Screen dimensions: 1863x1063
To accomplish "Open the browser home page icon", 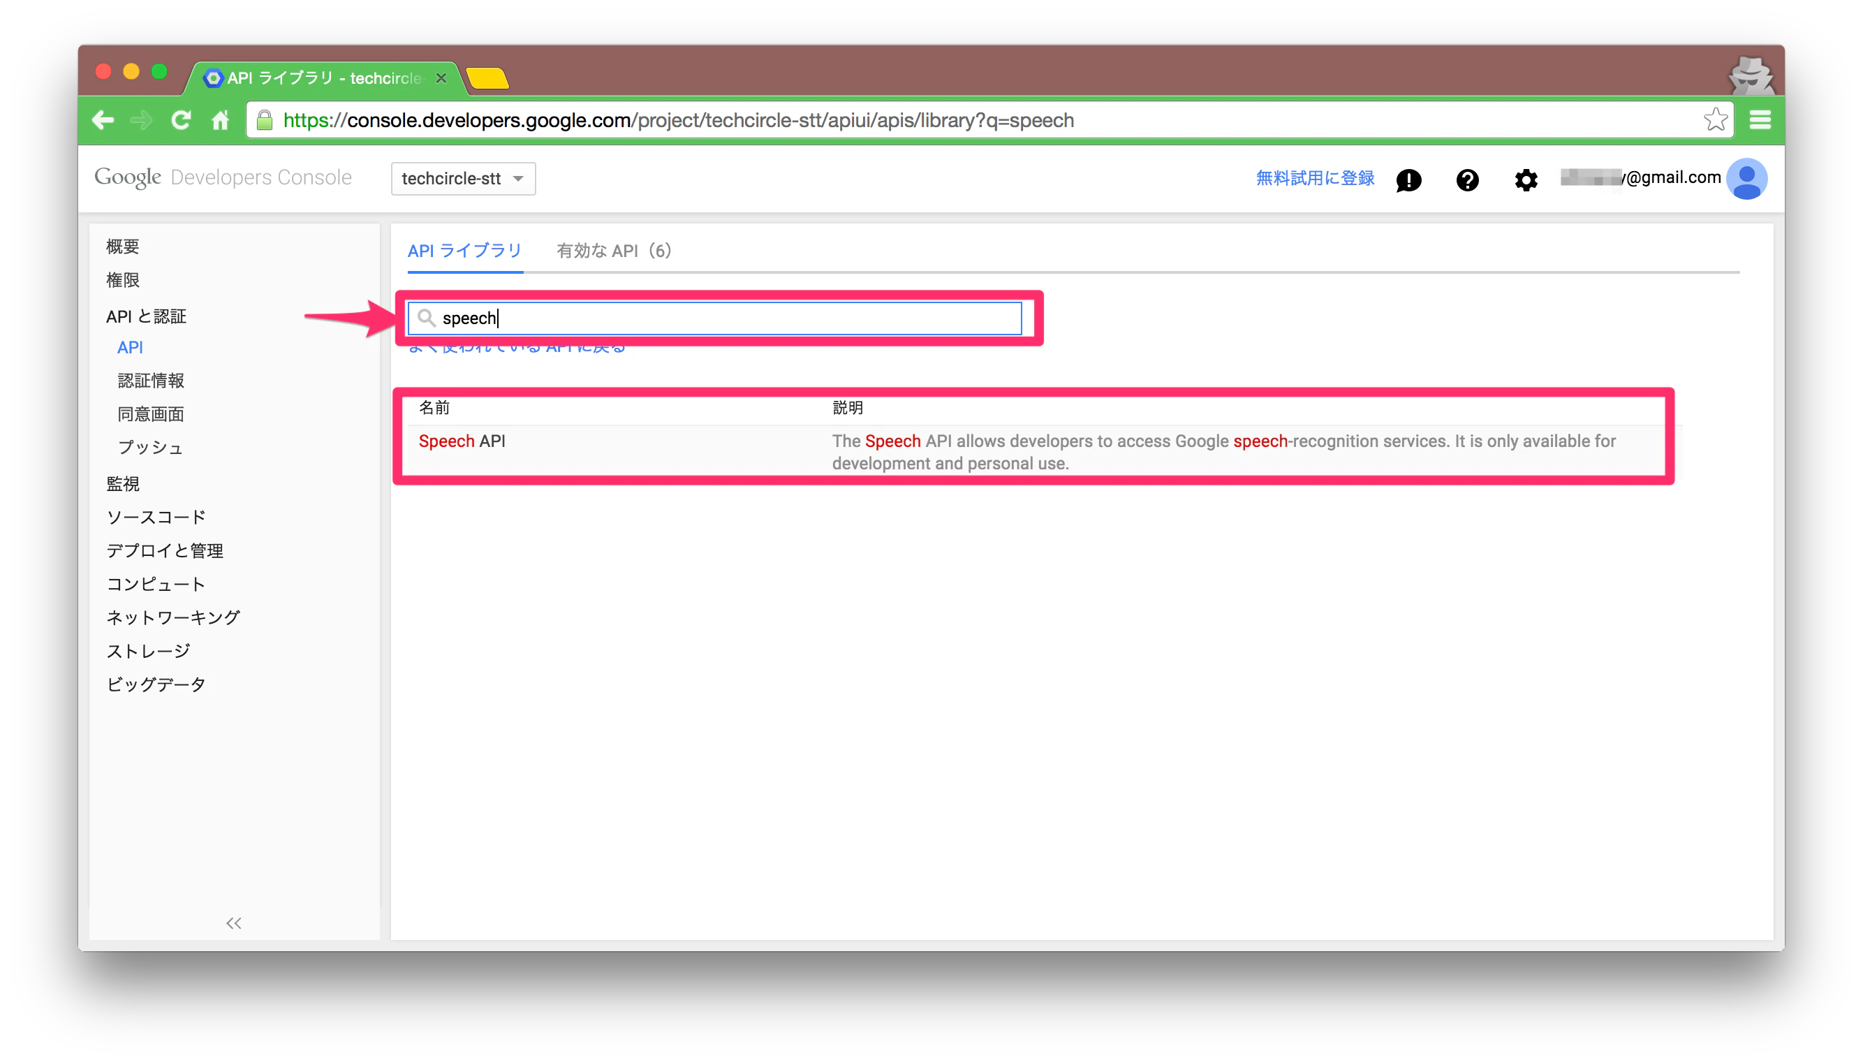I will click(221, 119).
